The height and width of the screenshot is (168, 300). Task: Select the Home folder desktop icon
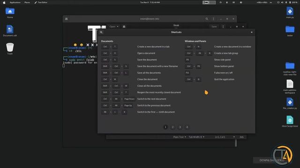[10, 13]
